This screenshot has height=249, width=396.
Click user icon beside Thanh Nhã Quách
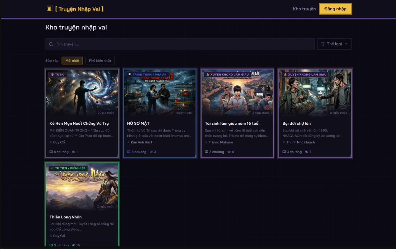pos(284,142)
